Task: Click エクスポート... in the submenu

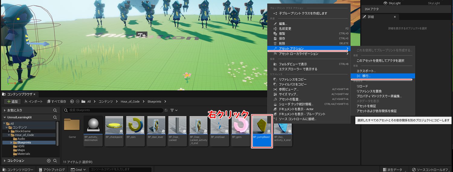Action: (x=366, y=71)
